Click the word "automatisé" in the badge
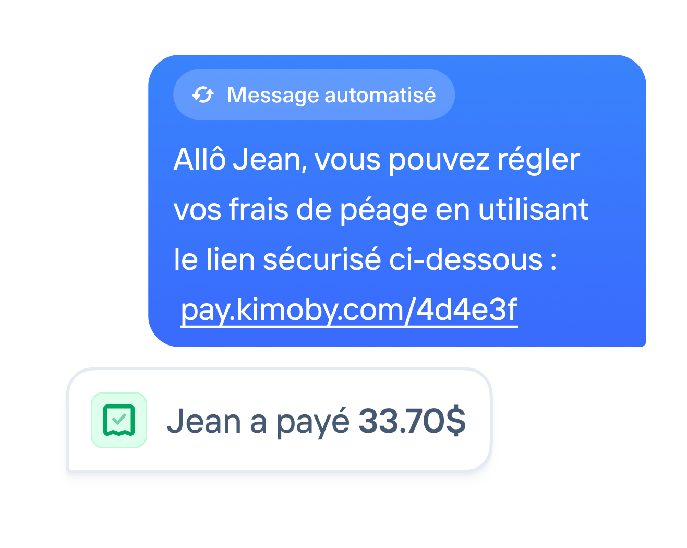 [x=380, y=94]
